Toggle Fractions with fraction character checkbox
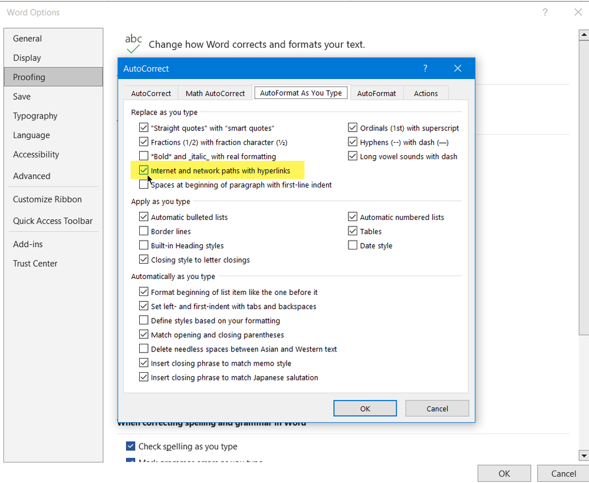The height and width of the screenshot is (483, 589). point(143,142)
